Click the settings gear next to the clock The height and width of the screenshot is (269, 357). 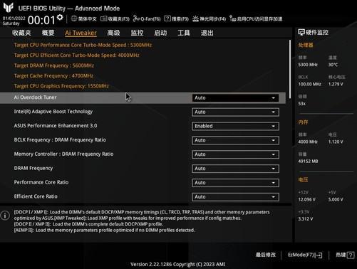point(60,17)
